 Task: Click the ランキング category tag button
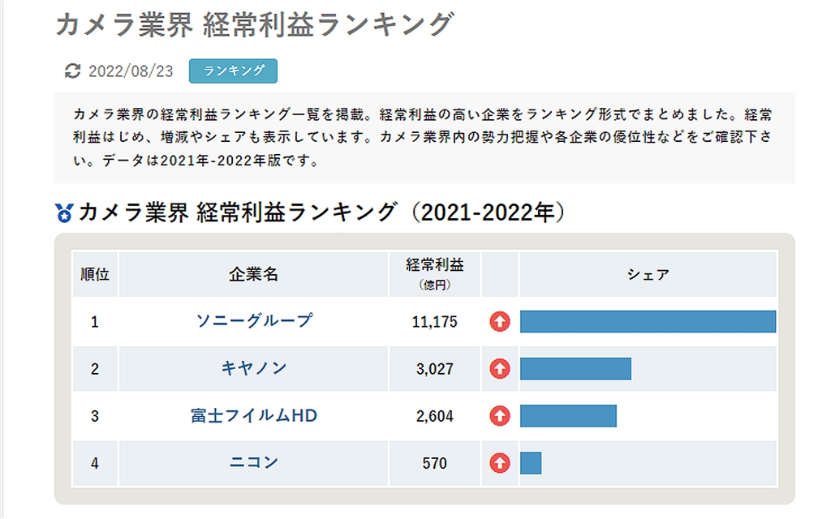[234, 71]
